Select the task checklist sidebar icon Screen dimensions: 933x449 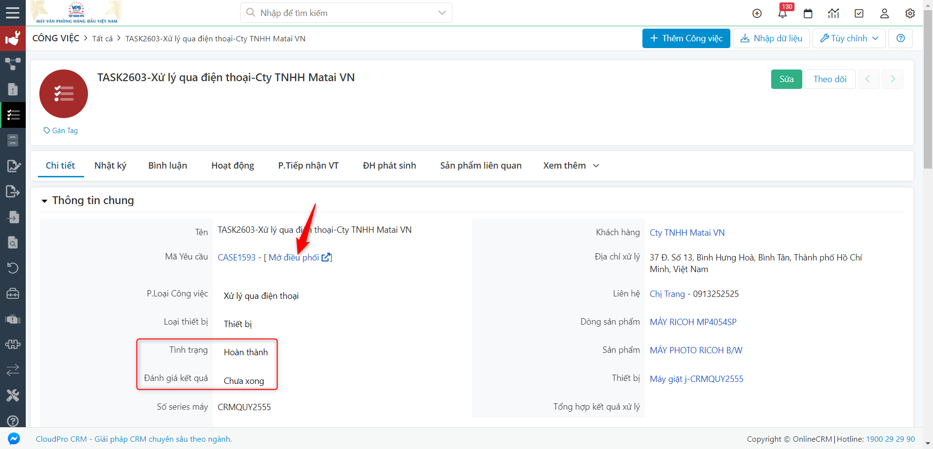click(x=13, y=115)
